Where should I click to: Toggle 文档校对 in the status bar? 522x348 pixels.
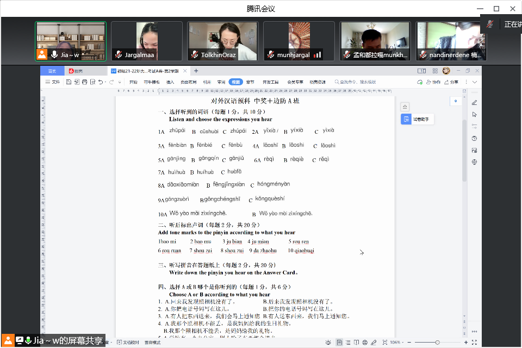coord(129,343)
